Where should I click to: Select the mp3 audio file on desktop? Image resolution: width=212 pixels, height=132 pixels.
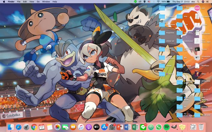[x=197, y=41]
